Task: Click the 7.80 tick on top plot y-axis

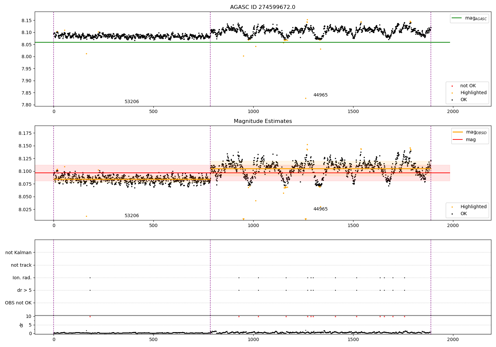Action: click(x=27, y=105)
